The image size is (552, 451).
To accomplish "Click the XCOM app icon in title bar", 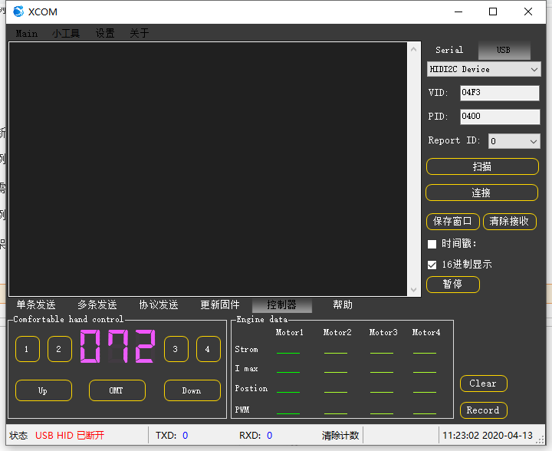I will pos(18,12).
